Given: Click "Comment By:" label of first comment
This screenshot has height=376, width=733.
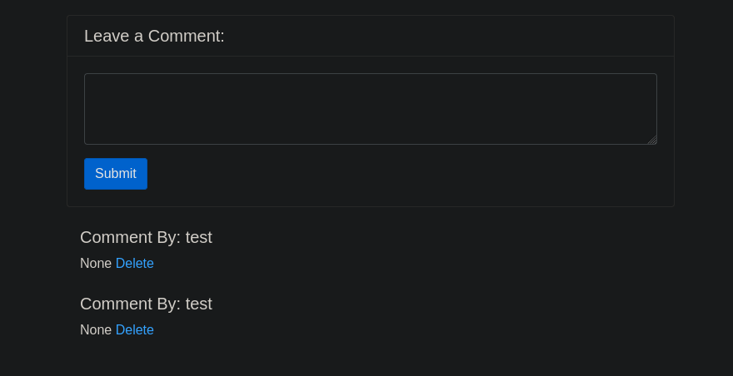Looking at the screenshot, I should [x=131, y=237].
